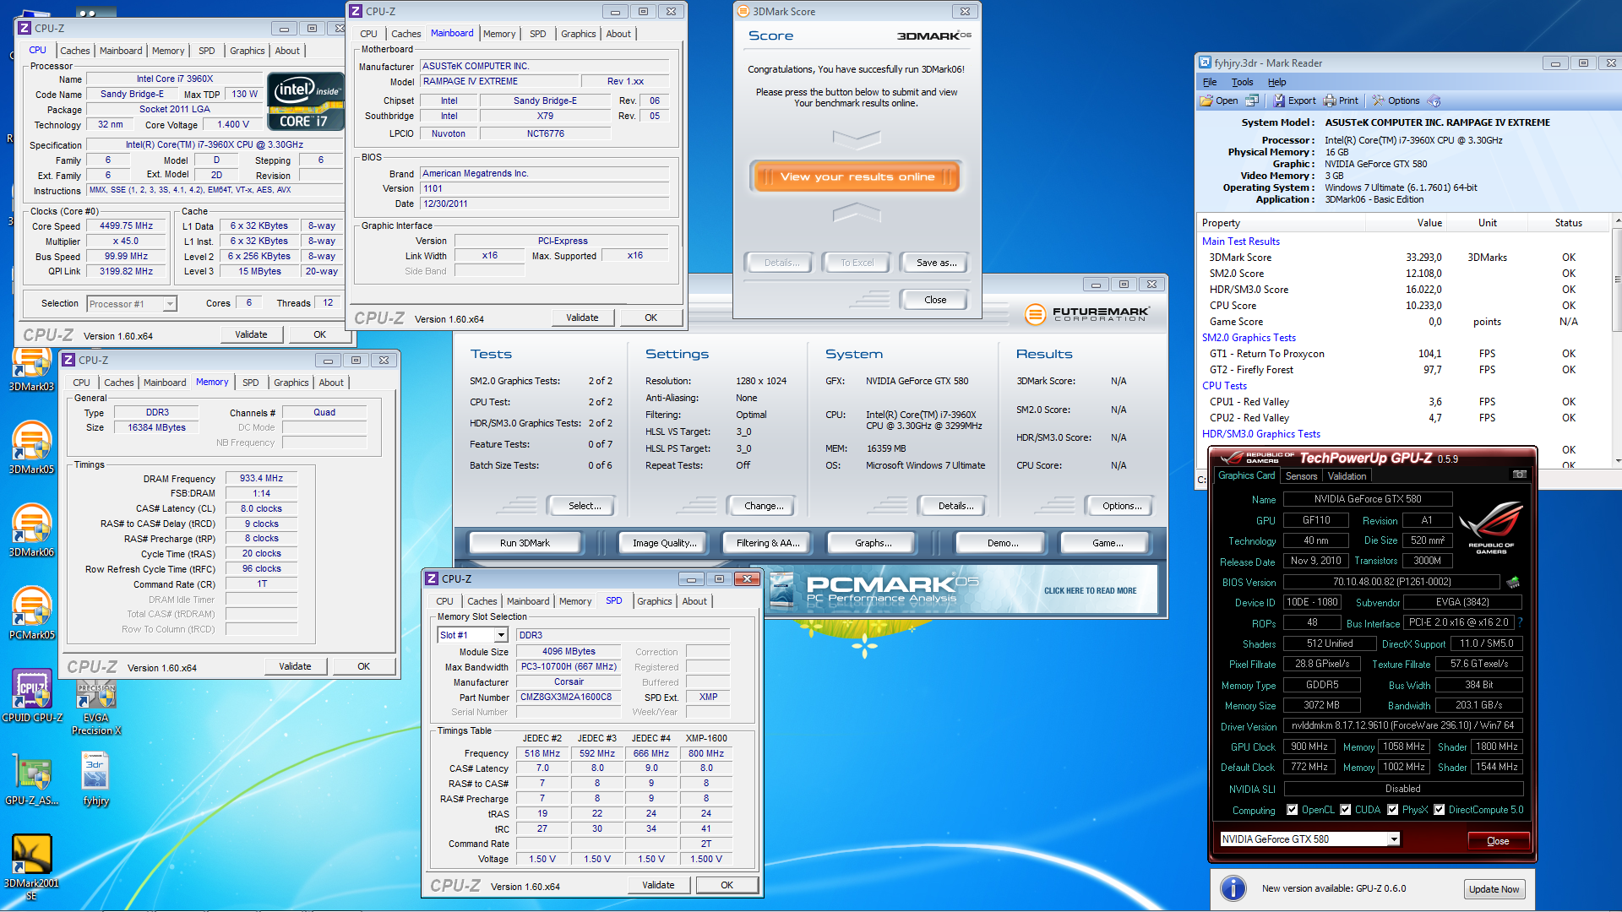Click the Mark Reader title bar icon
Image resolution: width=1622 pixels, height=912 pixels.
(x=1206, y=62)
